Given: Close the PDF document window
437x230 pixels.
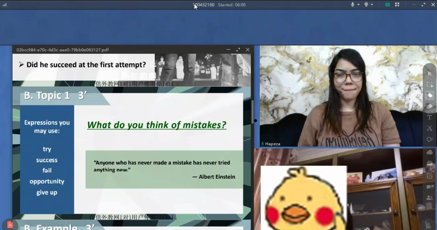Looking at the screenshot, I should pos(248,50).
